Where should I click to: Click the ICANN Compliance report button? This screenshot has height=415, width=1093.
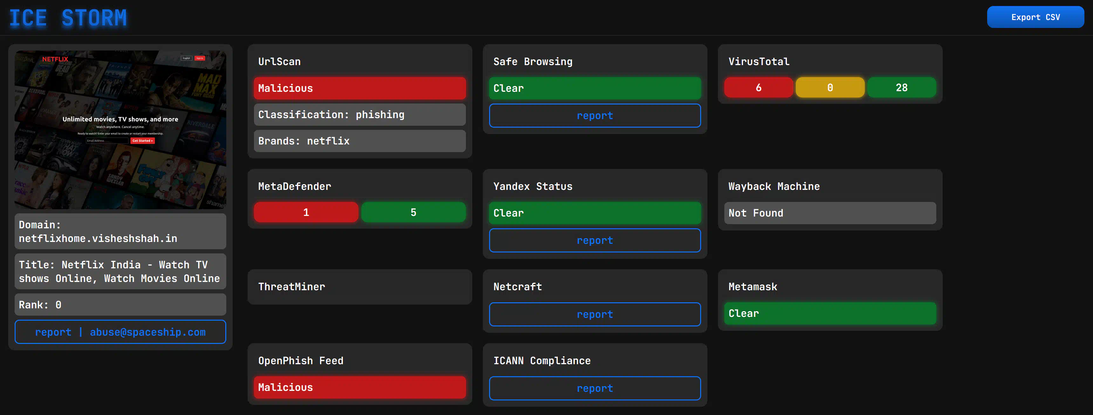594,388
